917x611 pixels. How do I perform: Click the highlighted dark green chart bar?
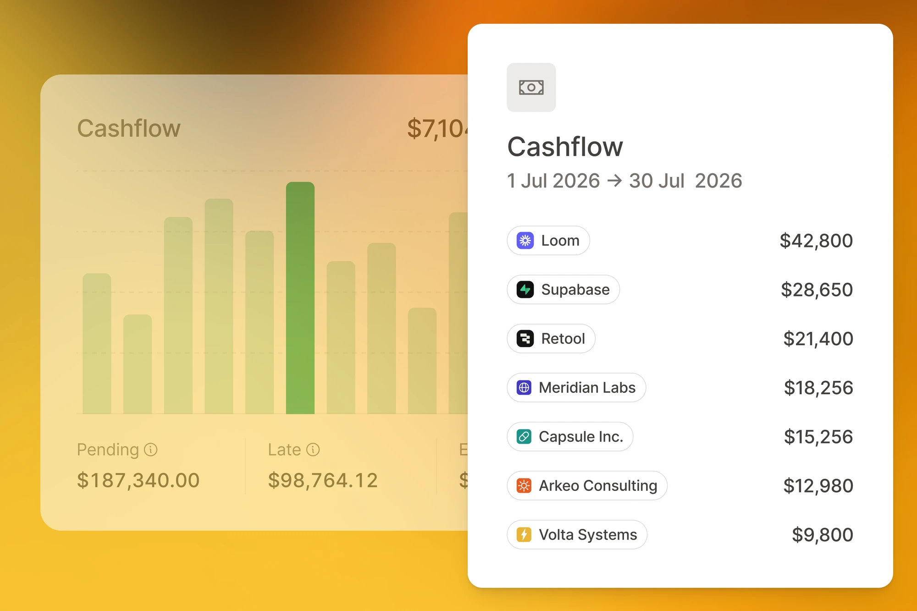(300, 298)
